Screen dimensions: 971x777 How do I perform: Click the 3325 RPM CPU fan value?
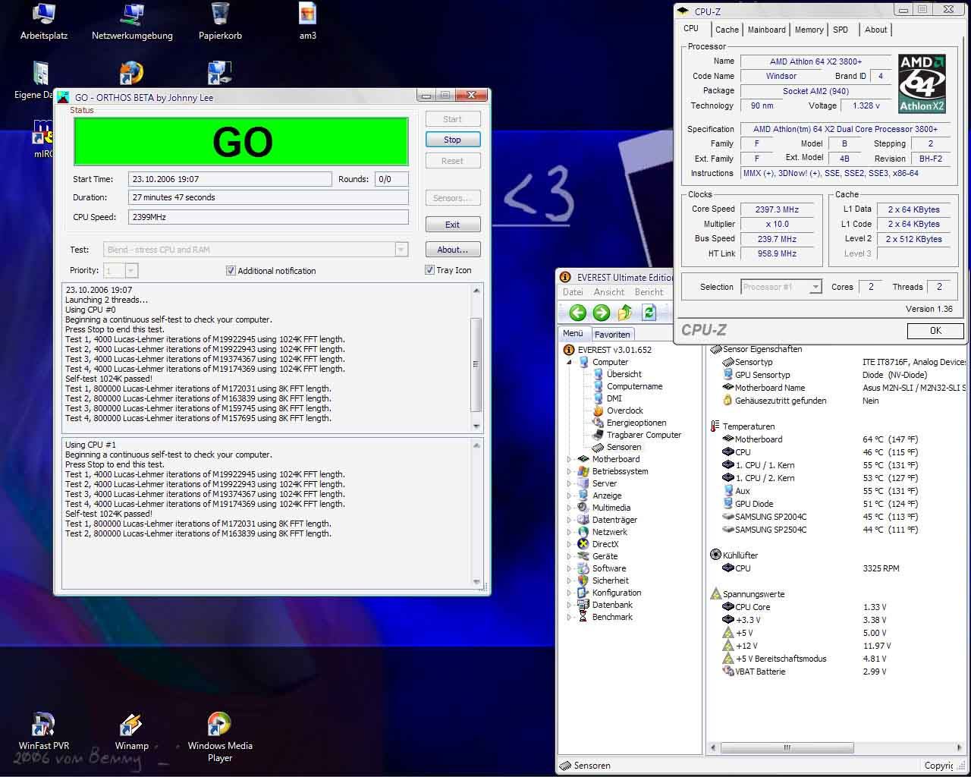(x=881, y=568)
